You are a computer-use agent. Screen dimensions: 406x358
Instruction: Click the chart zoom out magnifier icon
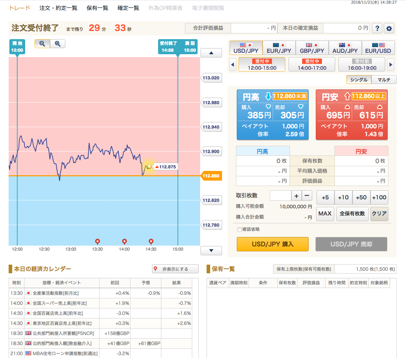coord(42,44)
